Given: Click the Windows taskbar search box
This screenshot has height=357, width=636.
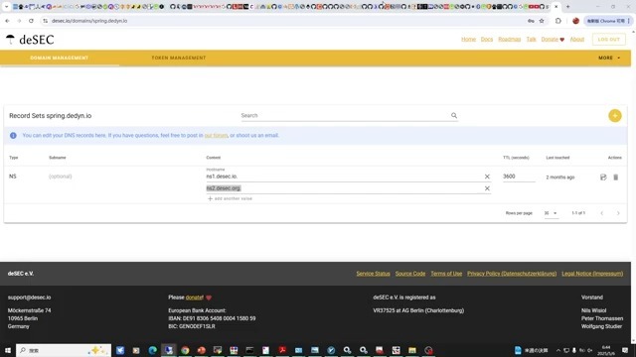Looking at the screenshot, I should pos(64,350).
